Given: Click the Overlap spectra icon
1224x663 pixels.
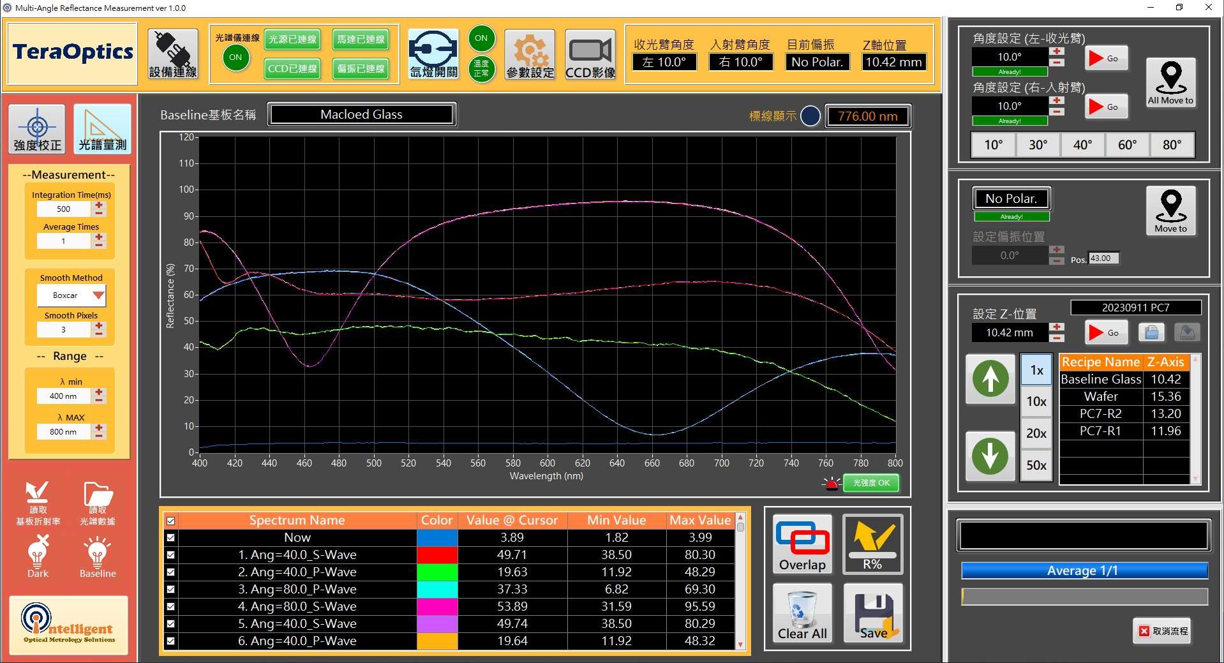Looking at the screenshot, I should point(802,544).
